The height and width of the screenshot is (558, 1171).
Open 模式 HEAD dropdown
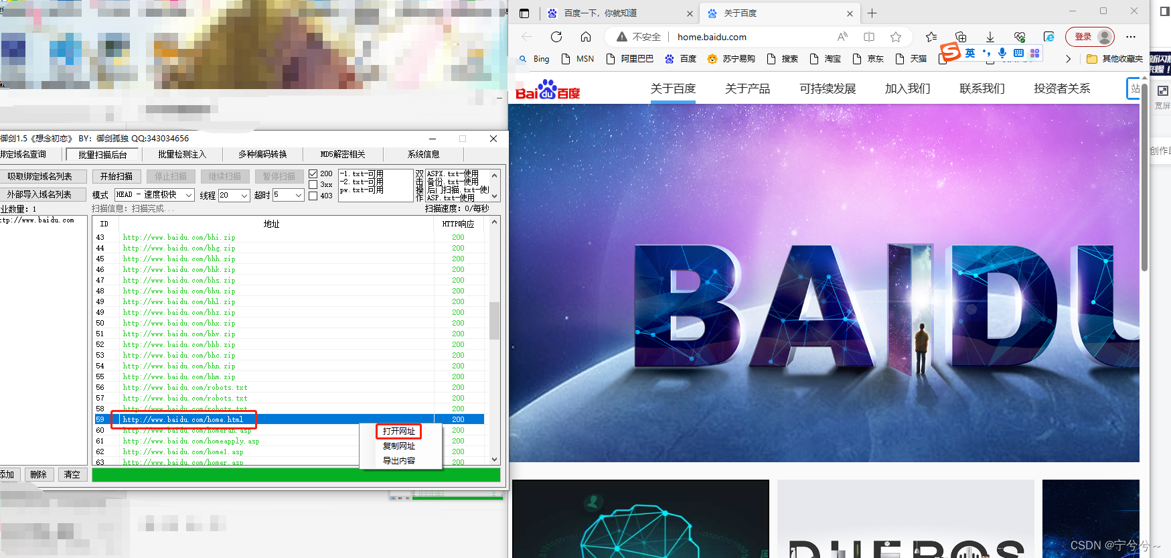point(155,195)
